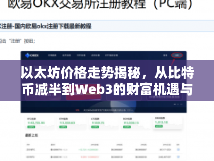Click the OKX logo in the navigation bar

32,55
